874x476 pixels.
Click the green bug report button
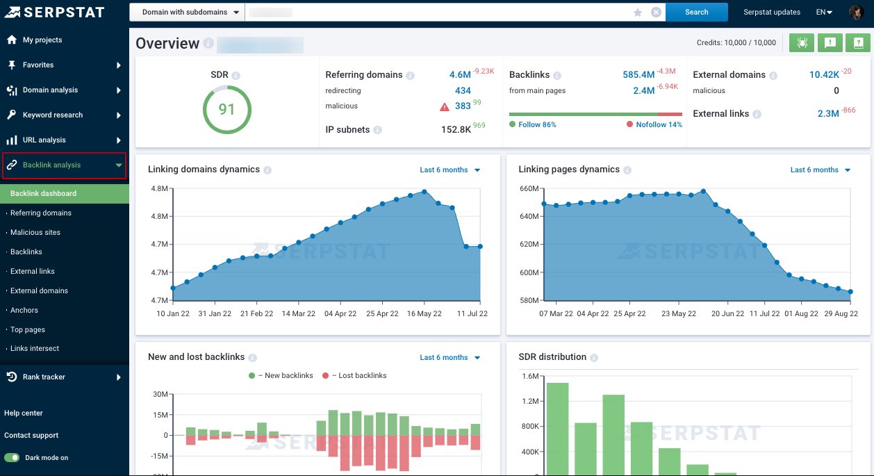click(x=802, y=42)
